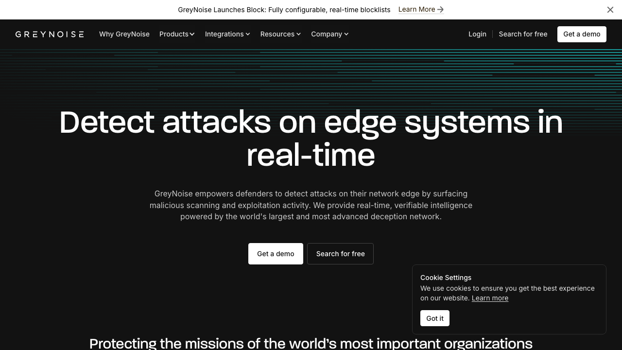This screenshot has width=622, height=350.
Task: Click the "Detect attacks on edge systems" headline
Action: [x=311, y=139]
